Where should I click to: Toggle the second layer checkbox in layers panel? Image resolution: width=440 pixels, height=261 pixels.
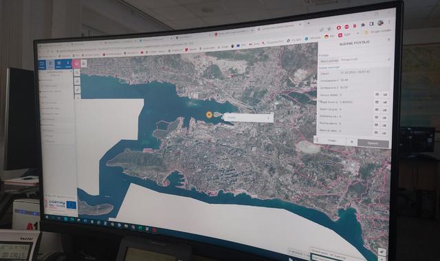tap(42, 85)
